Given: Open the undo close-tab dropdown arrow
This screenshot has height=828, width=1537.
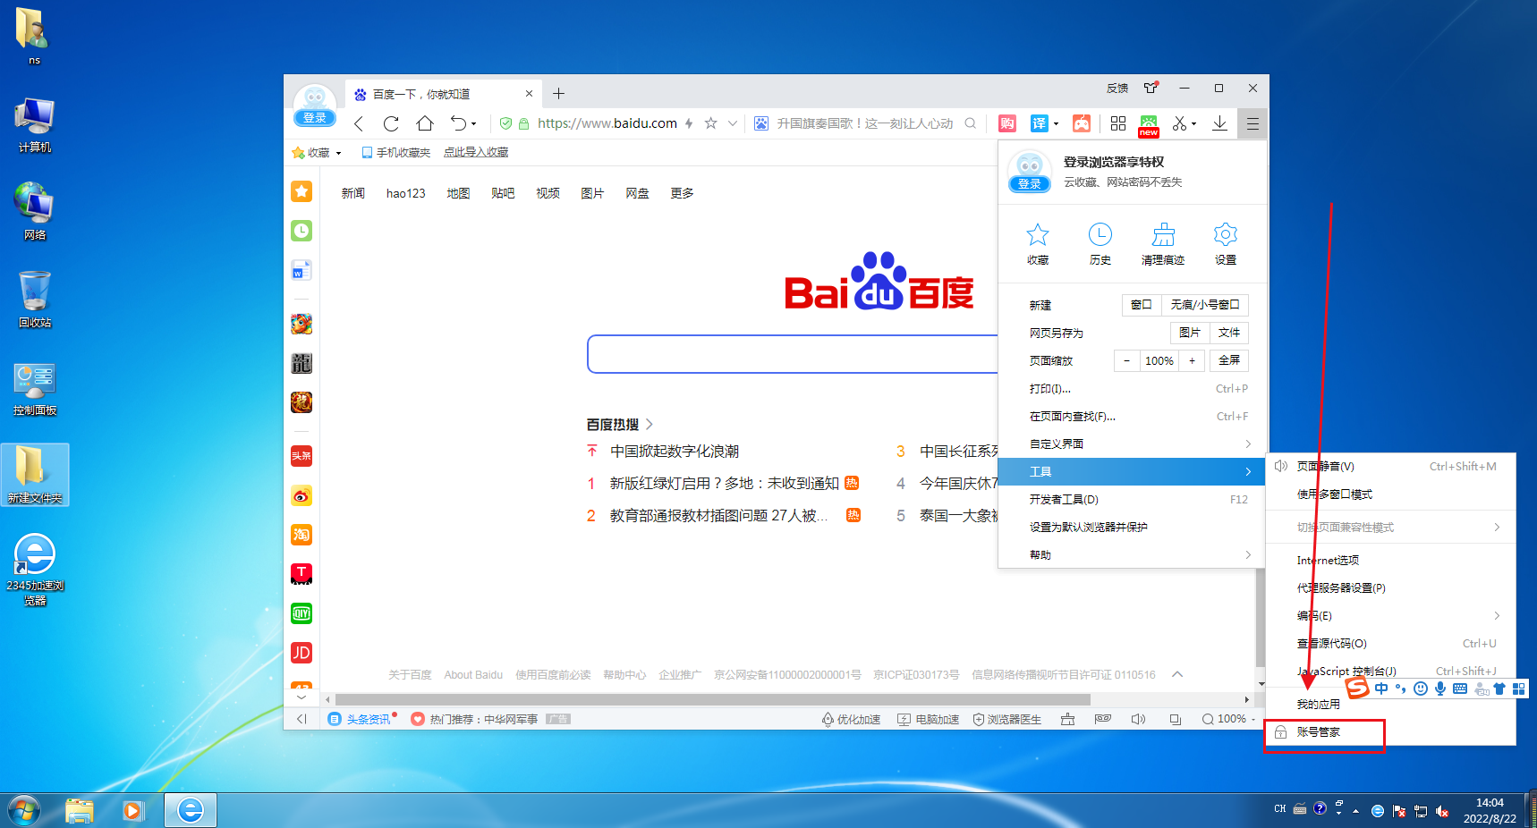Looking at the screenshot, I should click(x=474, y=124).
